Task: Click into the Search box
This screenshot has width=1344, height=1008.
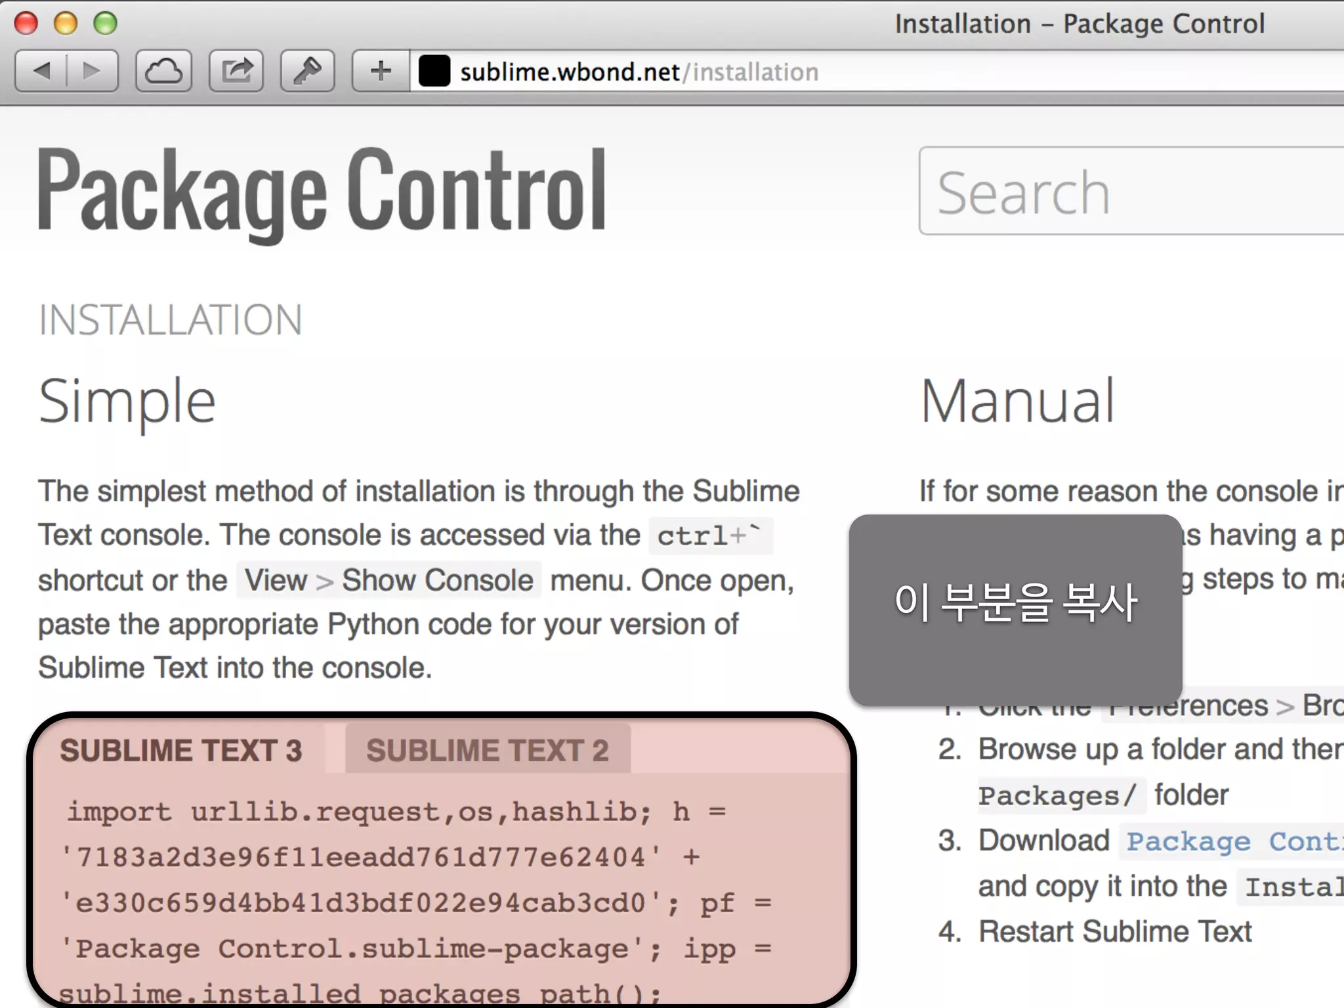Action: 1131,191
